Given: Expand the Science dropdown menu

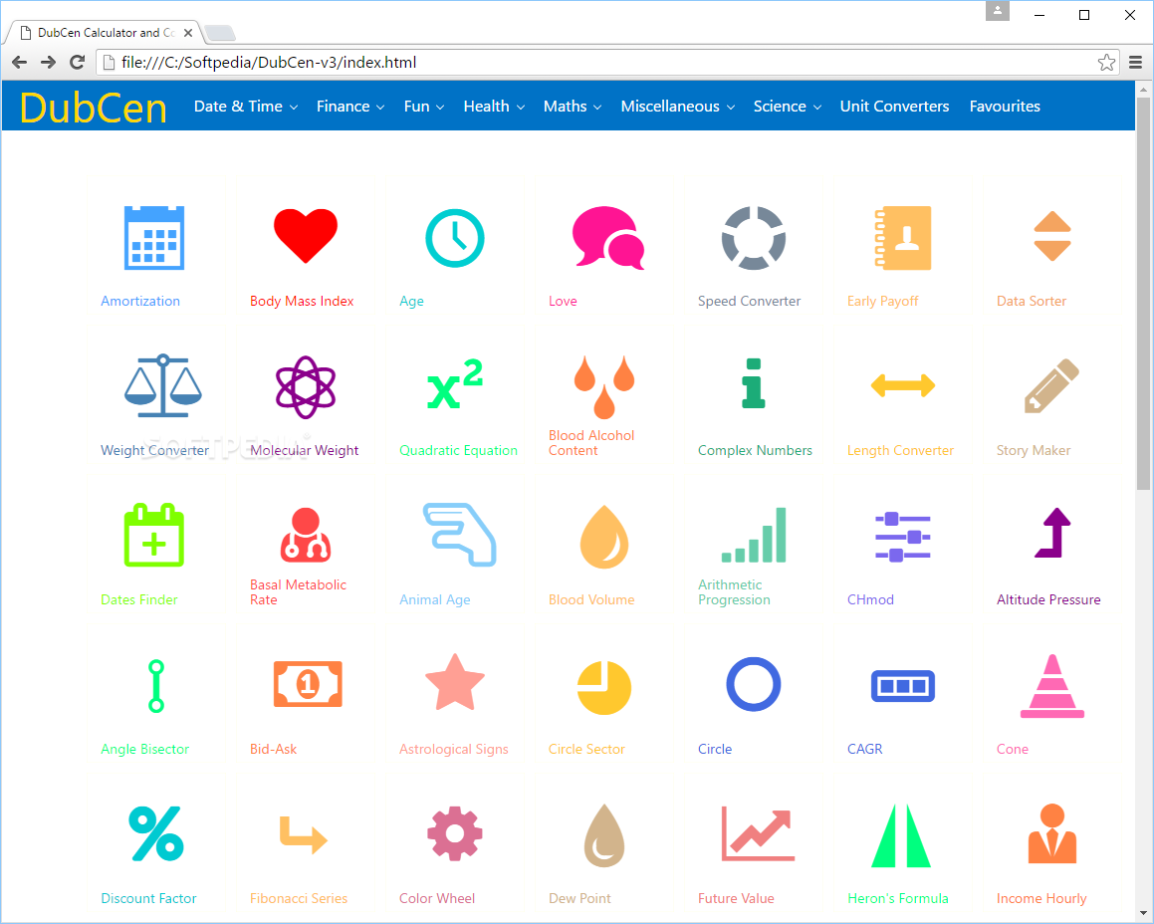Looking at the screenshot, I should (x=787, y=106).
